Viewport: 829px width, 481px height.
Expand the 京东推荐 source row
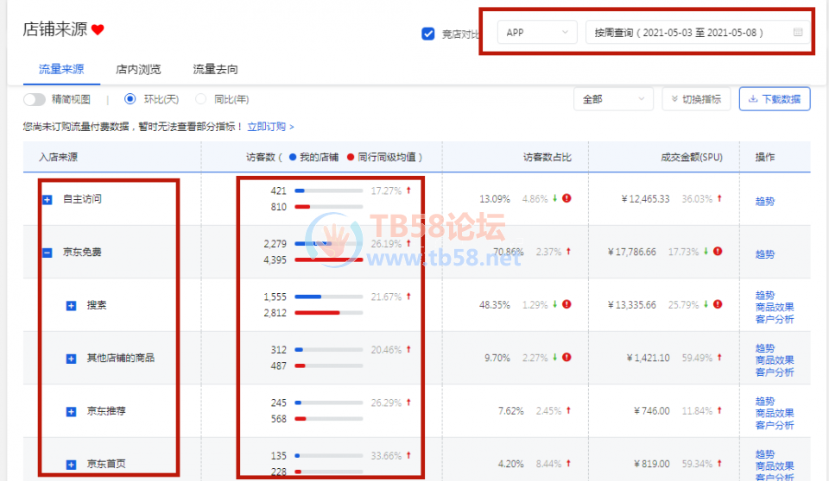click(x=71, y=411)
